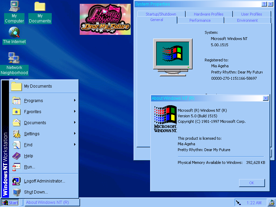
Task: Open the Documents submenu in Start menu
Action: point(44,123)
